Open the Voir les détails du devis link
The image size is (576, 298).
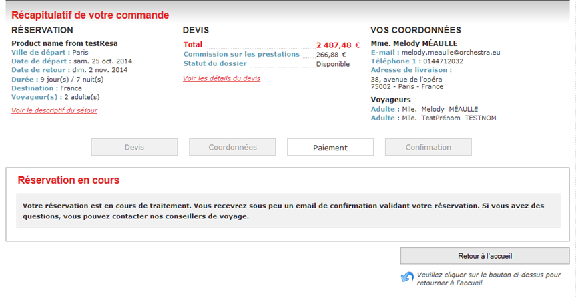point(222,78)
